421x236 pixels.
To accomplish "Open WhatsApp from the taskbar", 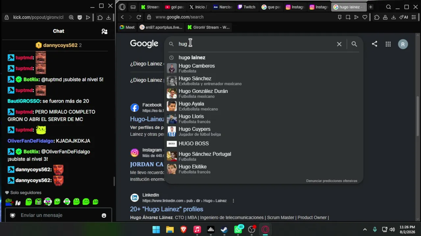I will (x=238, y=229).
